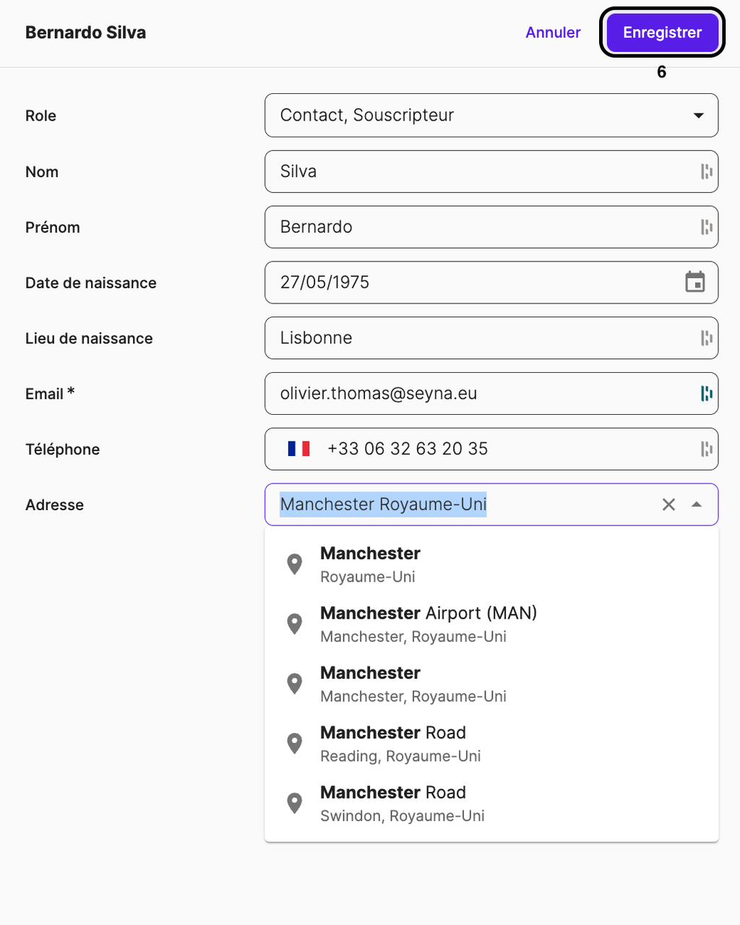
Task: Click the password manager icon in Nom field
Action: [706, 171]
